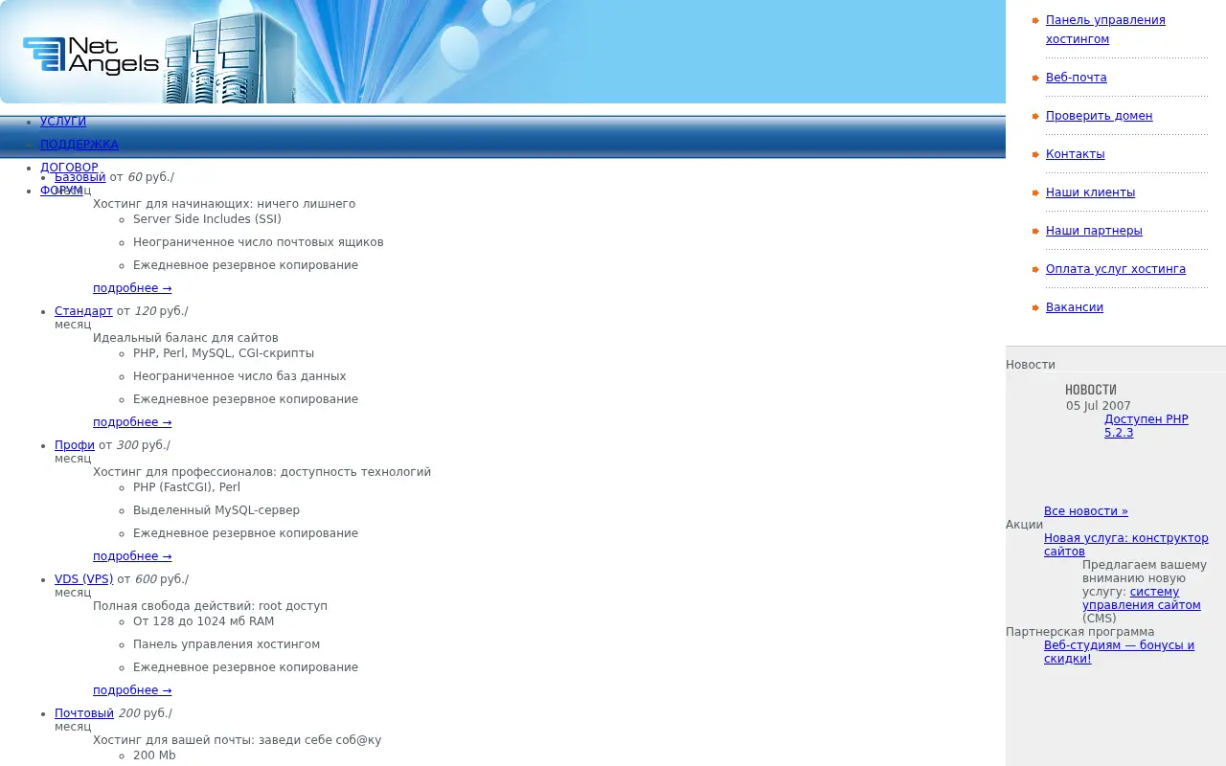
Task: Click the text От 128 до 1024 мб RAM
Action: 203,621
